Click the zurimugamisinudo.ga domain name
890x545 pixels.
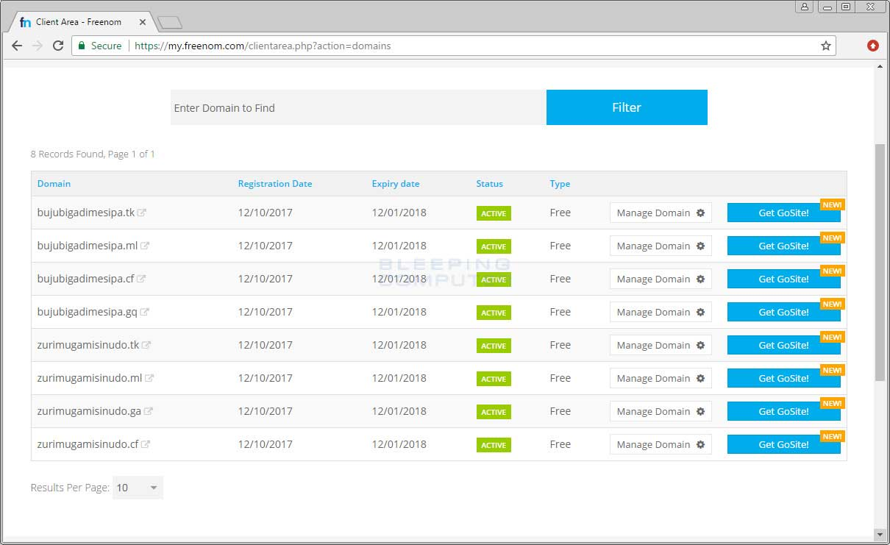(89, 411)
